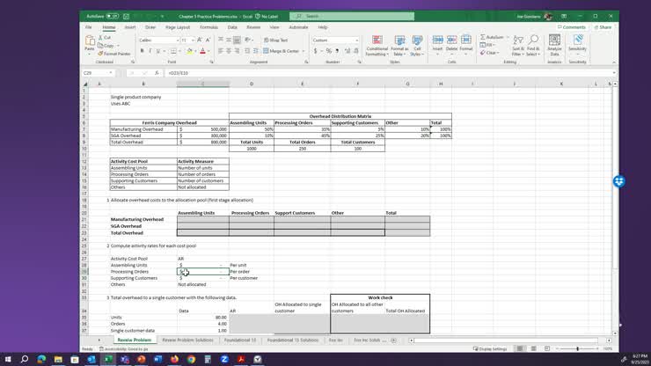Click the Conditional Formatting icon
Image resolution: width=651 pixels, height=366 pixels.
[377, 46]
